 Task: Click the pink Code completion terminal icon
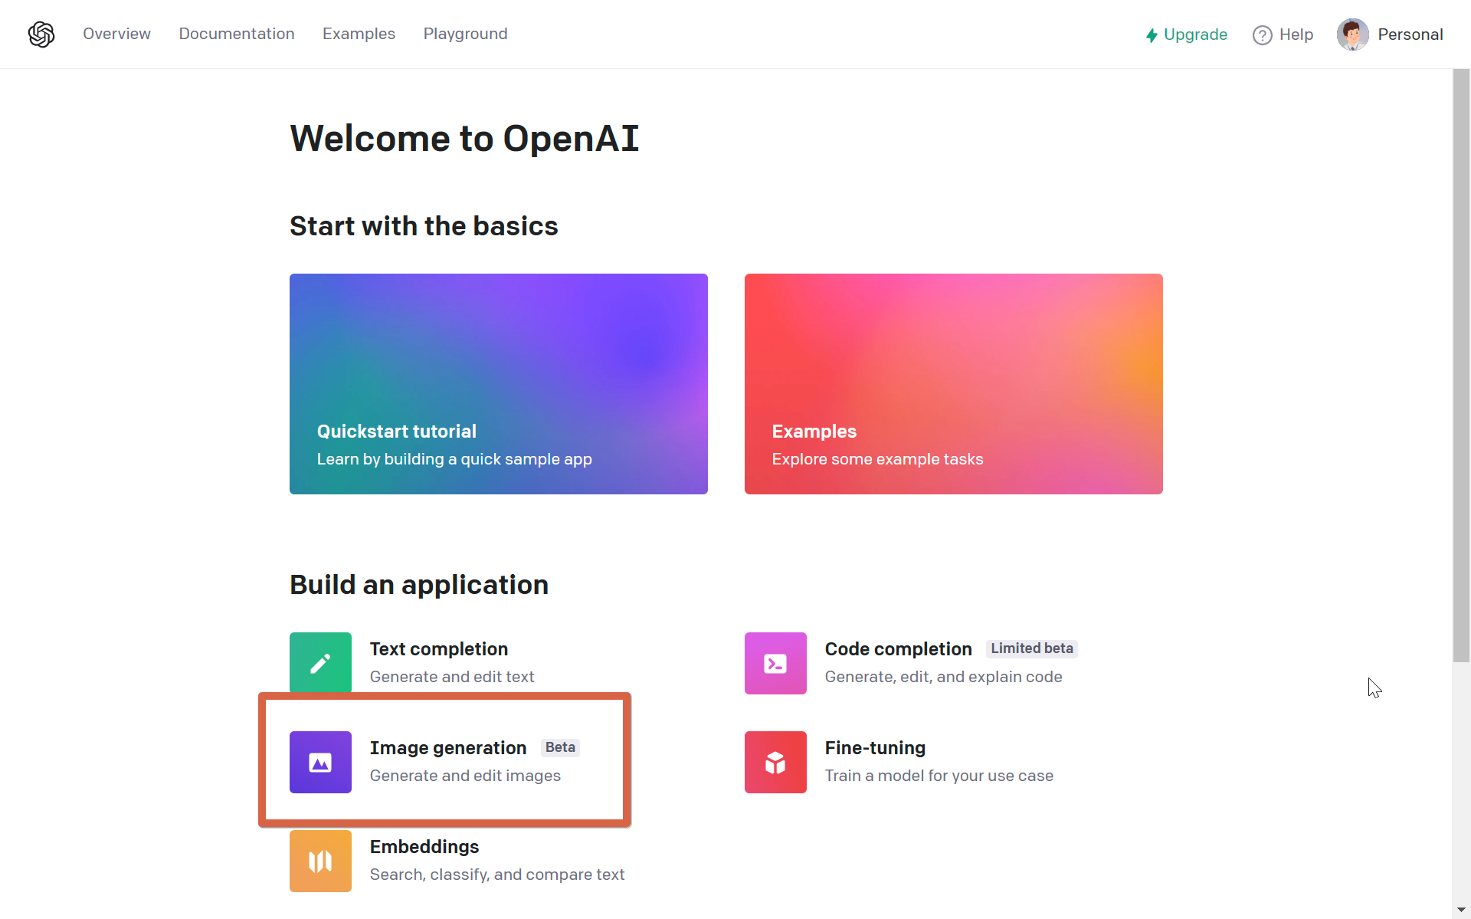pyautogui.click(x=775, y=663)
